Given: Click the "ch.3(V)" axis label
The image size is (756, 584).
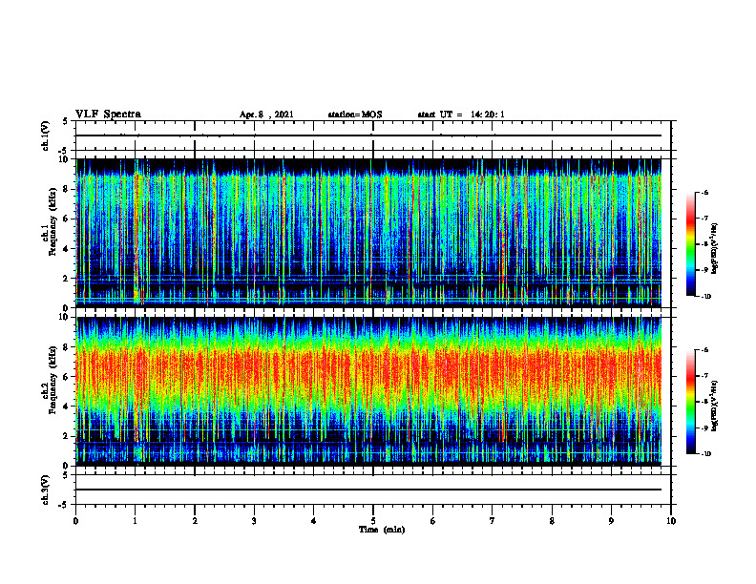Looking at the screenshot, I should click(x=45, y=490).
